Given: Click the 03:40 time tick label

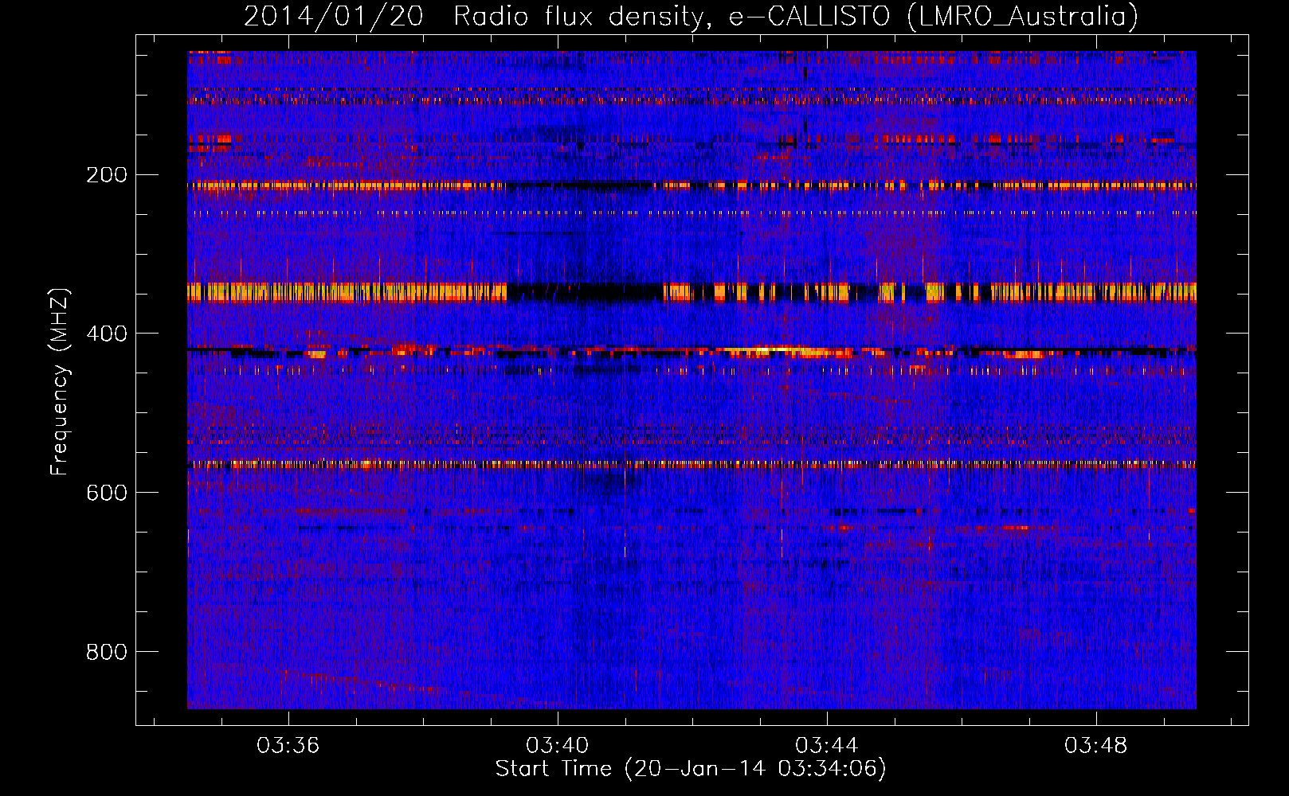Looking at the screenshot, I should tap(558, 745).
